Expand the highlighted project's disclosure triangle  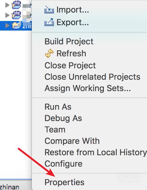point(7,25)
